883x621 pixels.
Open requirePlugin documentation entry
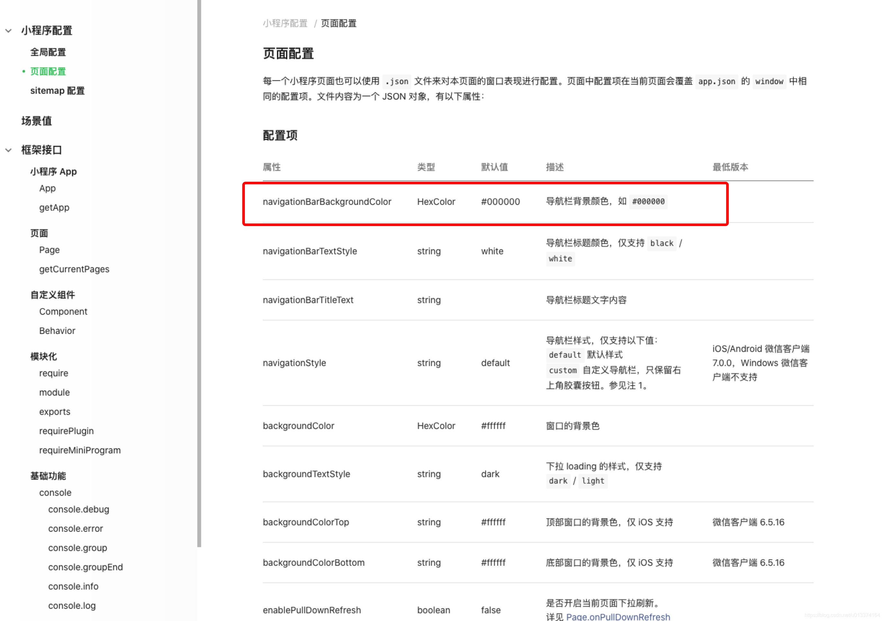pyautogui.click(x=66, y=431)
